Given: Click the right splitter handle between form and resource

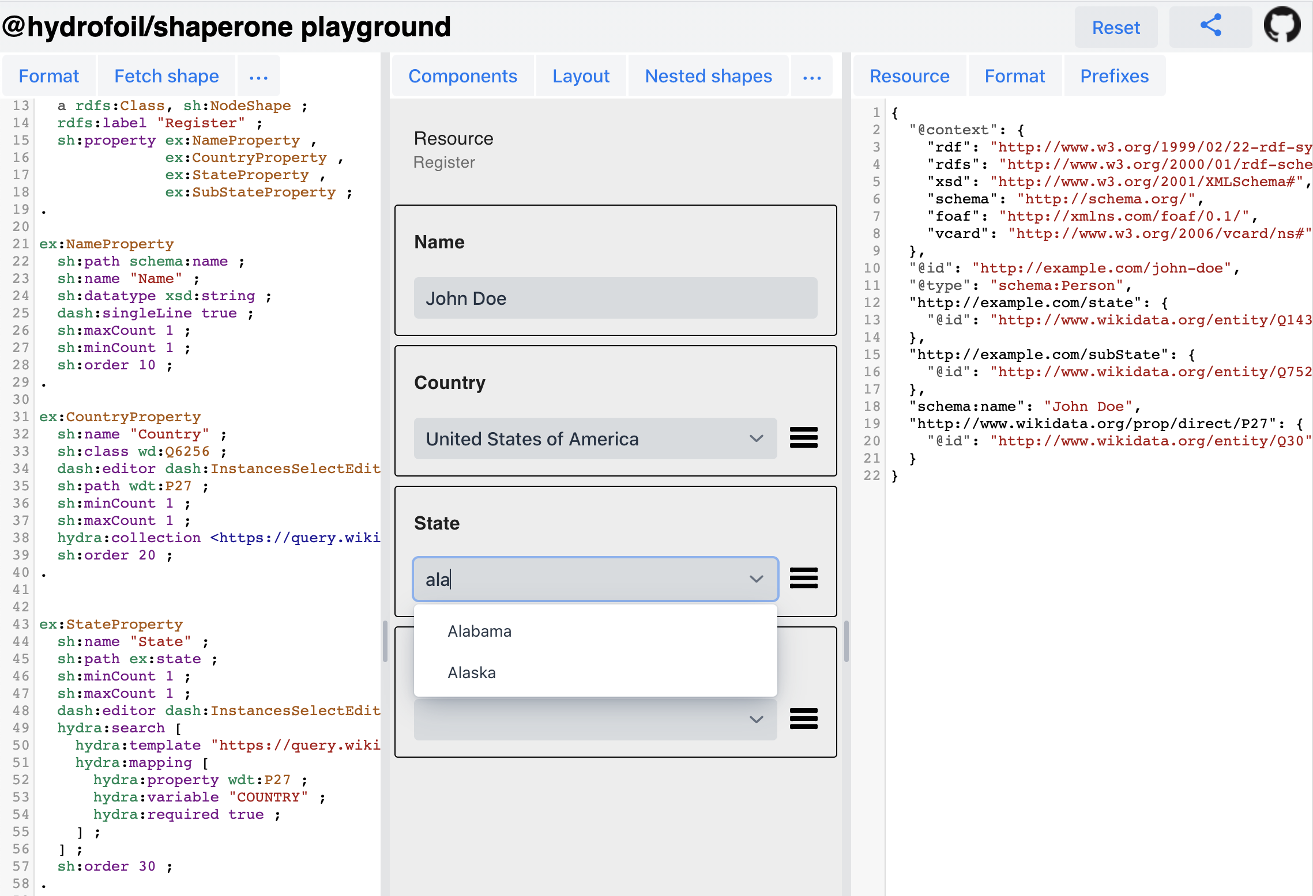Looking at the screenshot, I should (846, 641).
